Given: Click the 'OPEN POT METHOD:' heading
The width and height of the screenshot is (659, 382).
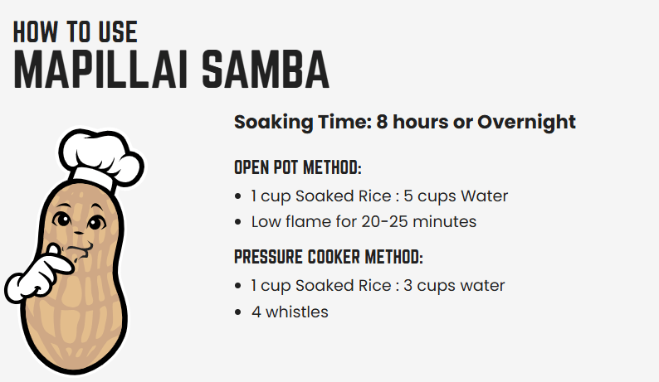Looking at the screenshot, I should (x=298, y=167).
